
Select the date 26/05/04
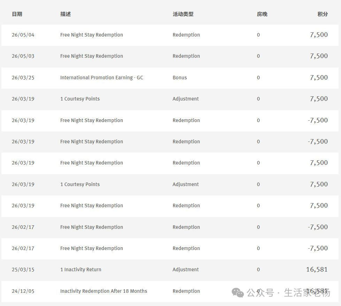[23, 35]
